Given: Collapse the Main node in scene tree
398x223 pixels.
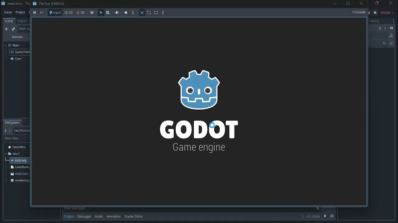Looking at the screenshot, I should [x=6, y=46].
